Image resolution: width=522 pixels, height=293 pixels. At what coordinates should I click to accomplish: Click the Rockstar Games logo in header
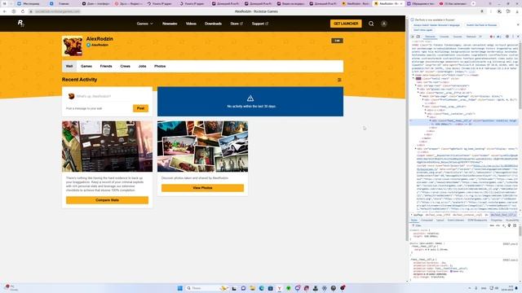pyautogui.click(x=20, y=24)
